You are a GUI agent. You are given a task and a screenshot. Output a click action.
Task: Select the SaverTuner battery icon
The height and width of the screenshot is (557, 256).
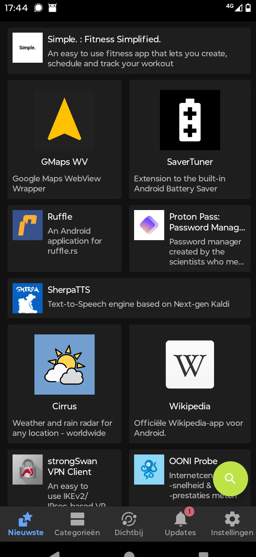coord(190,120)
